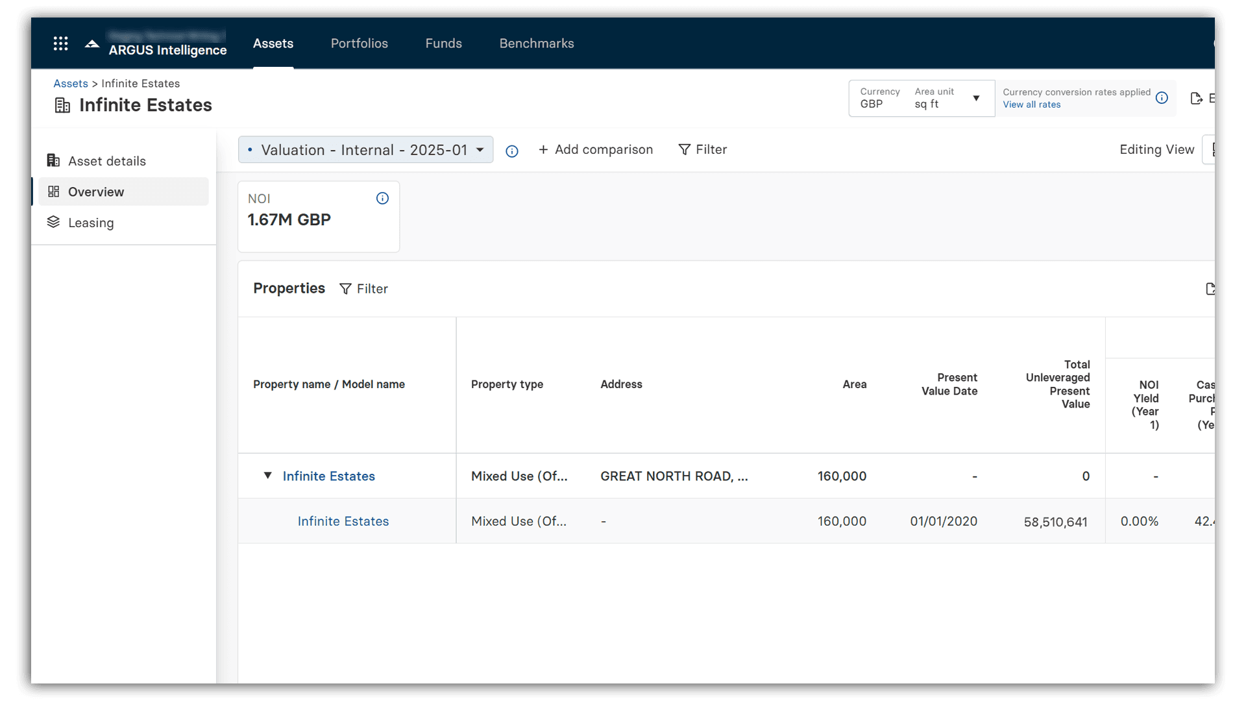Viewport: 1246px width, 701px height.
Task: Click the View all rates link
Action: click(x=1031, y=104)
